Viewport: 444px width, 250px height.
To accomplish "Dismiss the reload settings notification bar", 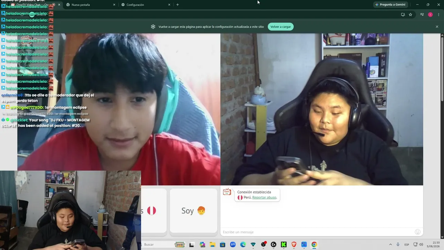I will click(437, 27).
